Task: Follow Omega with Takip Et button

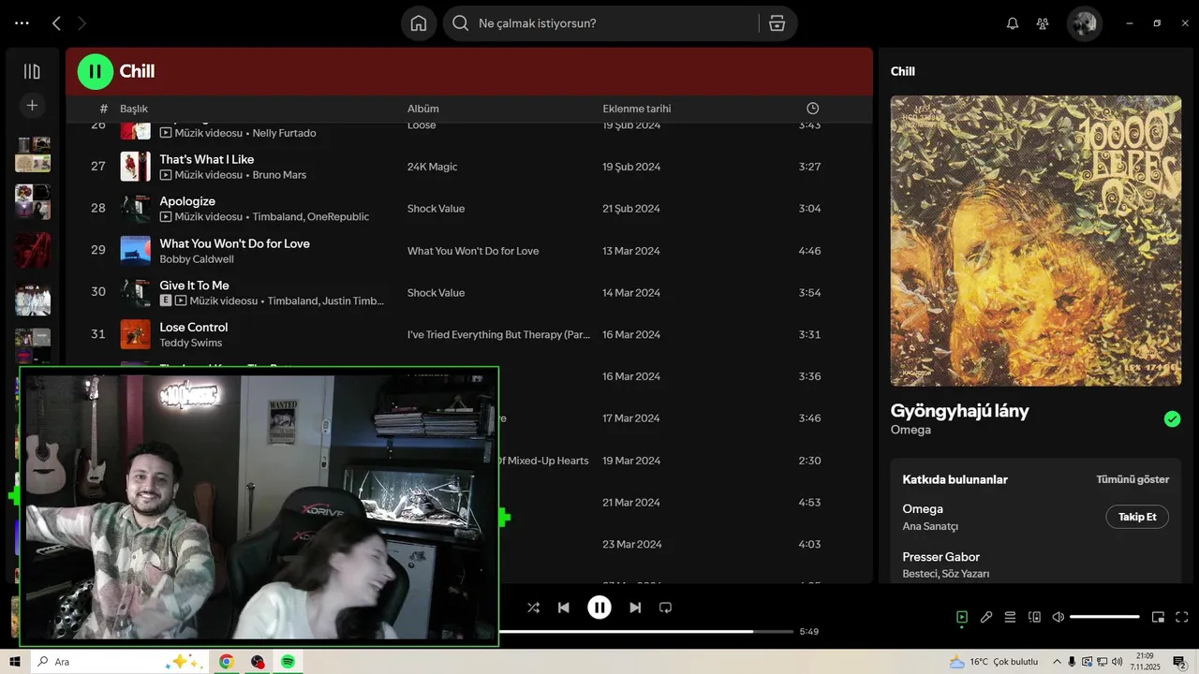Action: point(1137,517)
